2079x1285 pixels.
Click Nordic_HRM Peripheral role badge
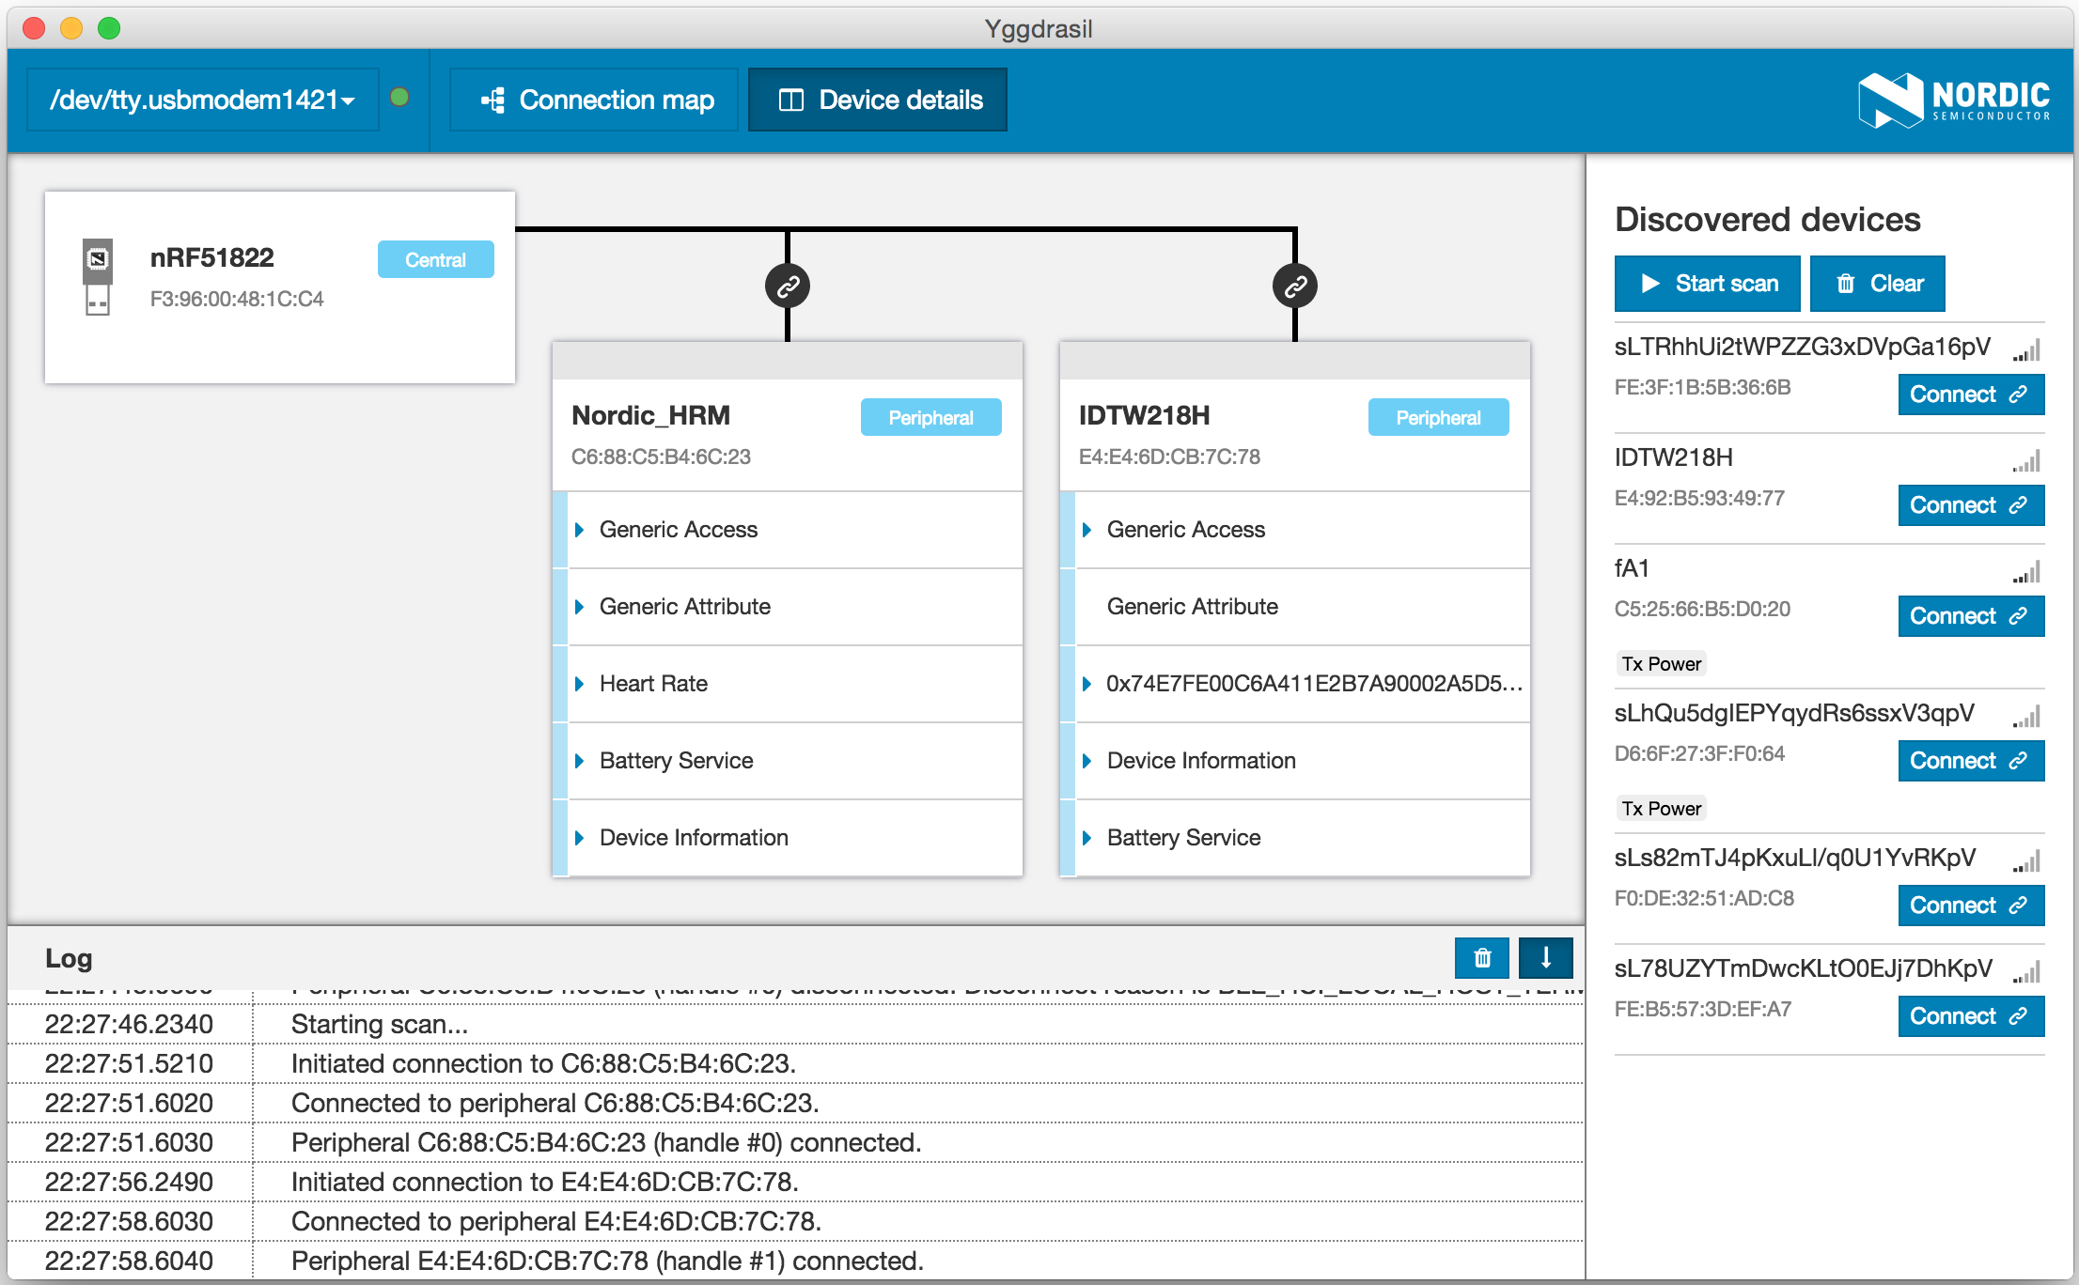click(x=930, y=418)
